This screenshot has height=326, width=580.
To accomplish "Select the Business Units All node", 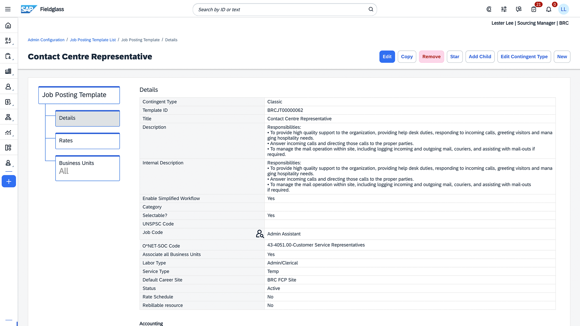I will 88,168.
